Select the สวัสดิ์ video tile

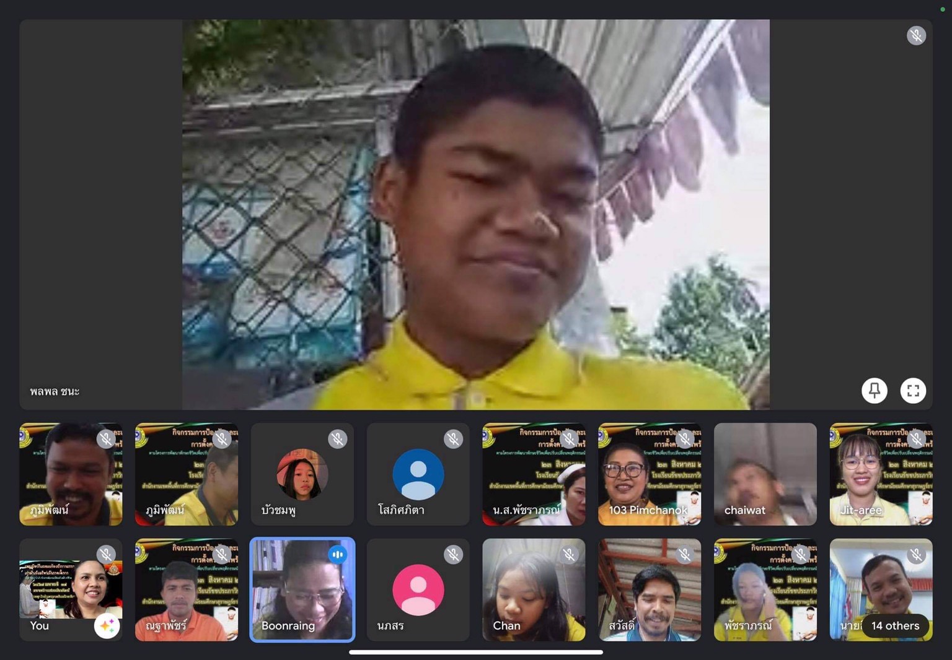click(x=650, y=589)
